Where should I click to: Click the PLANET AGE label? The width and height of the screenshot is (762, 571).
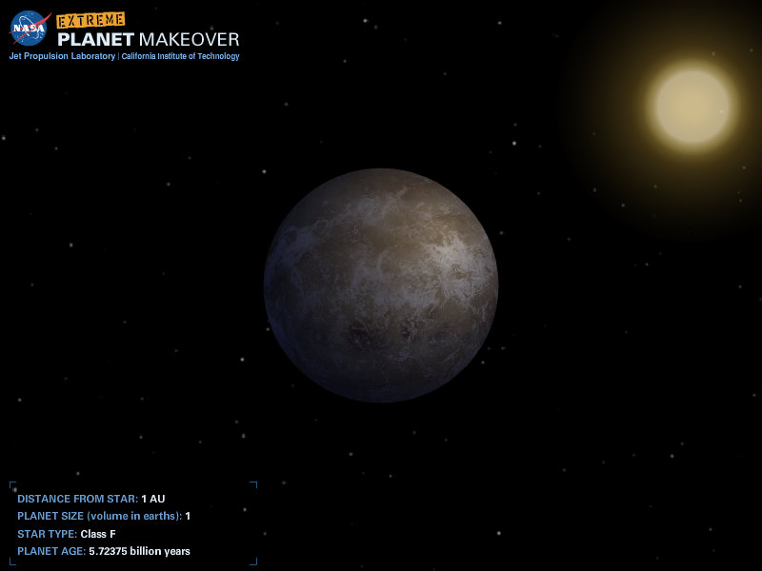click(51, 551)
